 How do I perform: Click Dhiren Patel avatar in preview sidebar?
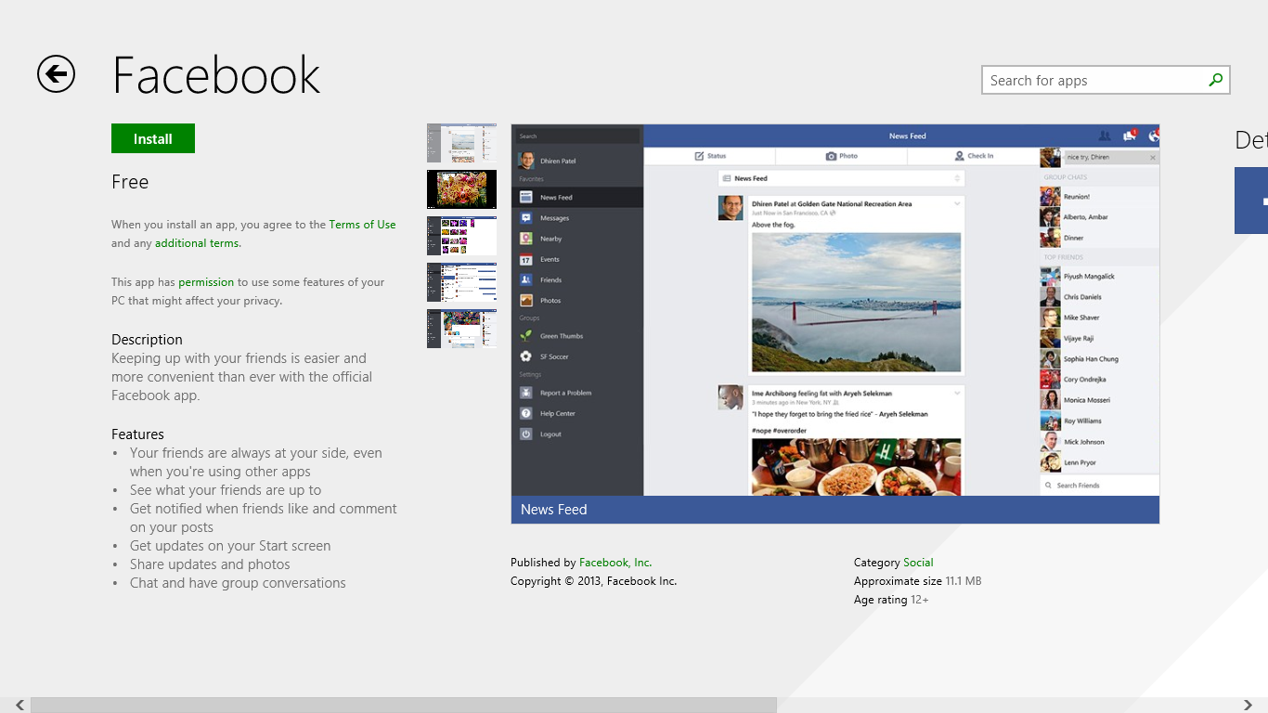point(526,160)
